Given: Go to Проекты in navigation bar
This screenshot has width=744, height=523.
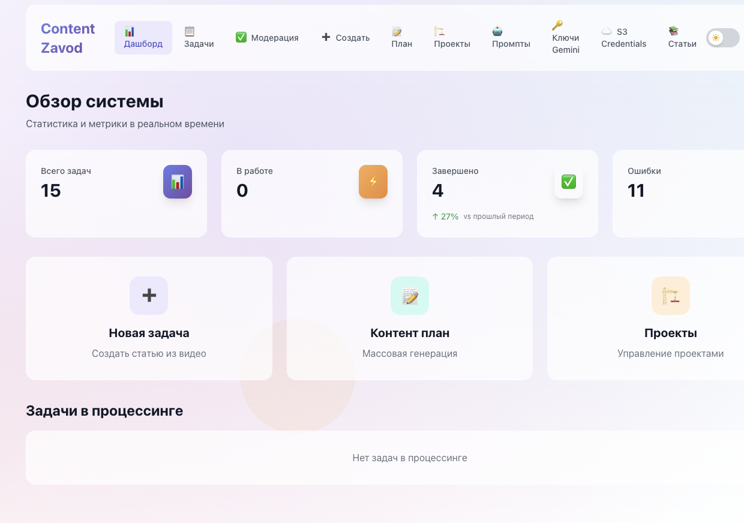Looking at the screenshot, I should coord(452,38).
